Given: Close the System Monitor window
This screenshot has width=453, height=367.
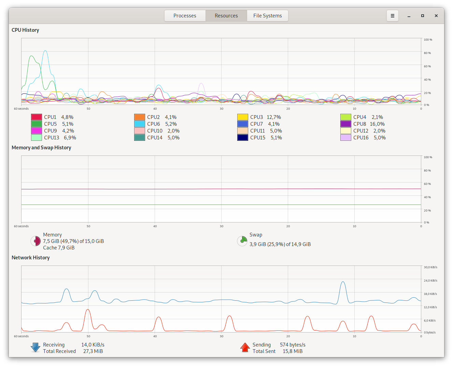Looking at the screenshot, I should 436,16.
